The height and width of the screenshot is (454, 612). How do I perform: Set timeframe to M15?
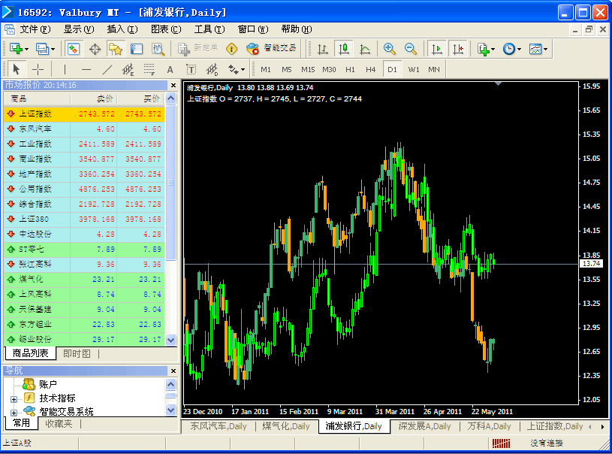[308, 70]
